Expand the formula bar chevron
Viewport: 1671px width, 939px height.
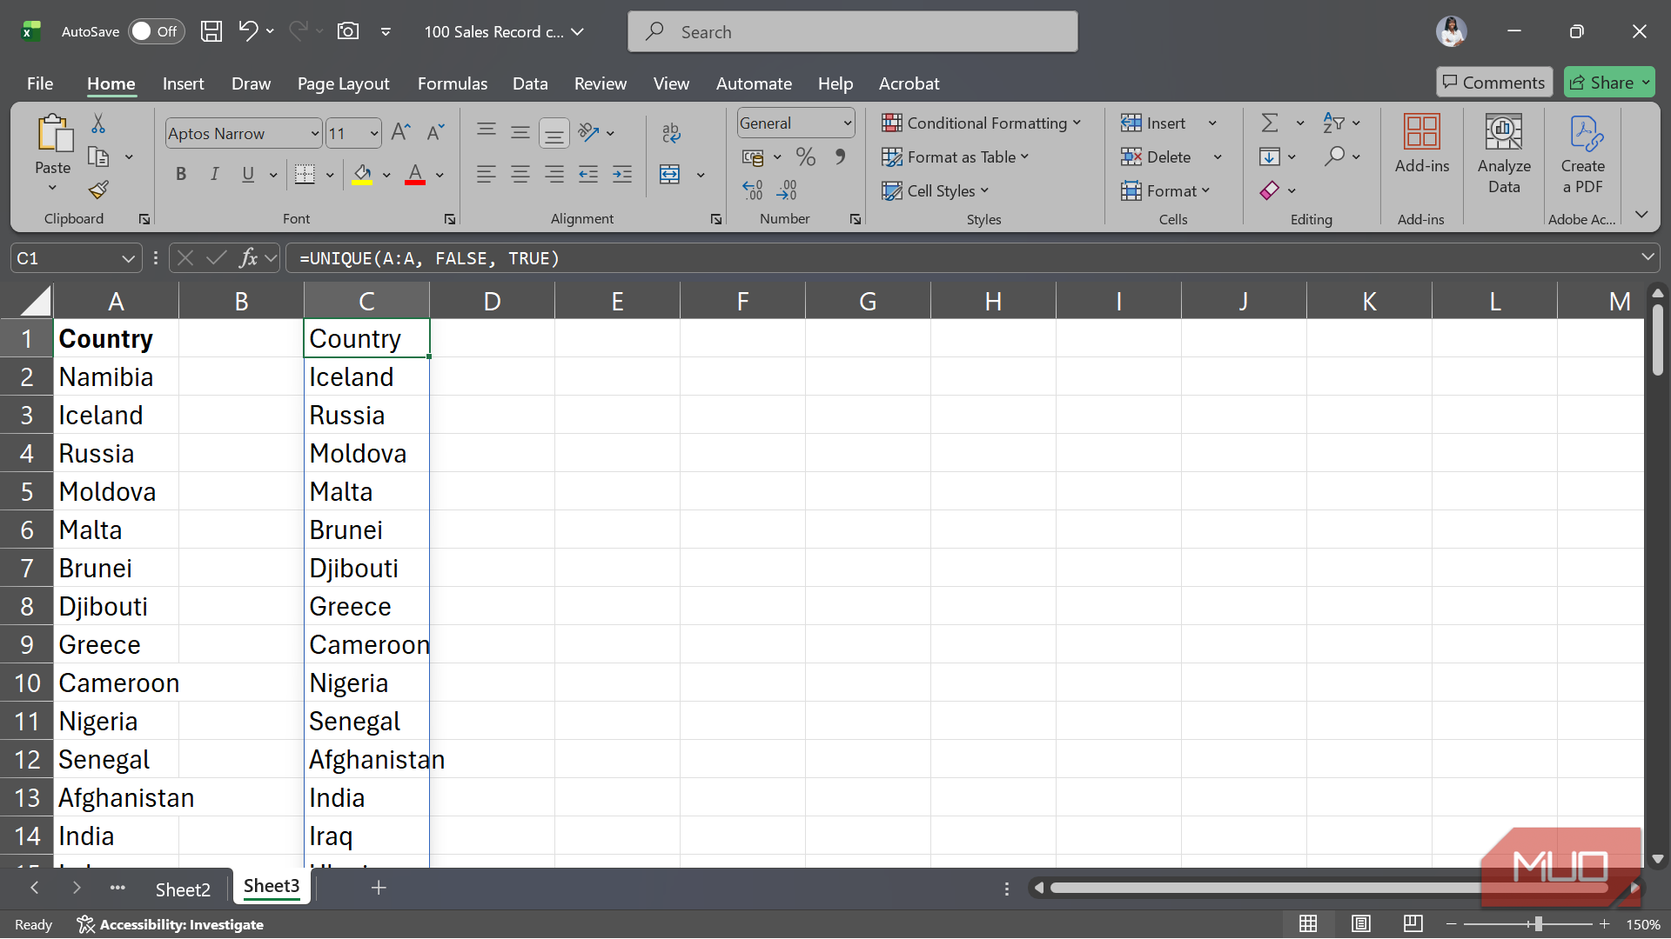point(1647,257)
